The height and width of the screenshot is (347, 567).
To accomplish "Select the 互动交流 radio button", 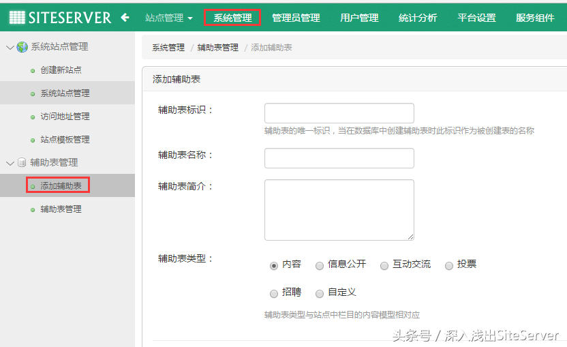I will coord(384,266).
